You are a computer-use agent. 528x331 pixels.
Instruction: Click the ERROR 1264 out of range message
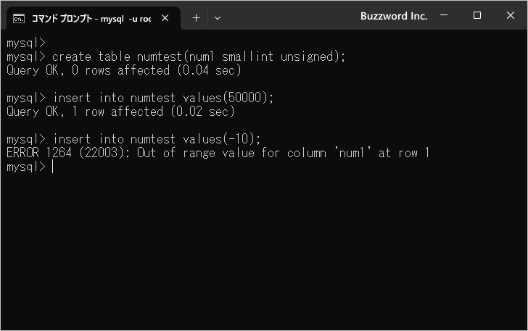click(x=218, y=153)
